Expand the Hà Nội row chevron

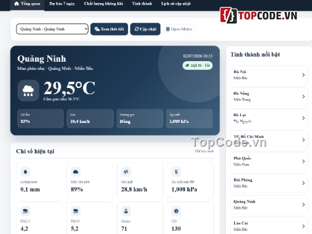(303, 75)
